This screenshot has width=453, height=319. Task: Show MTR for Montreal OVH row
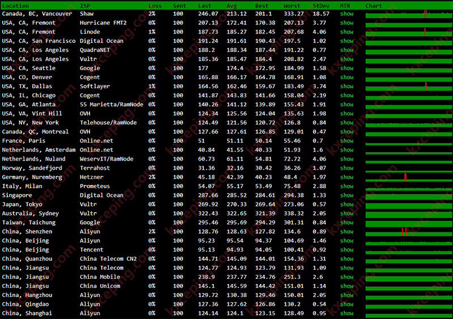coord(347,132)
